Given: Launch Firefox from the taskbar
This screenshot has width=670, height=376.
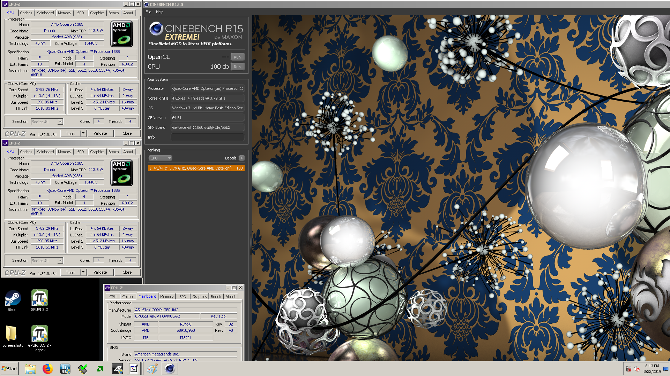Looking at the screenshot, I should pos(48,369).
